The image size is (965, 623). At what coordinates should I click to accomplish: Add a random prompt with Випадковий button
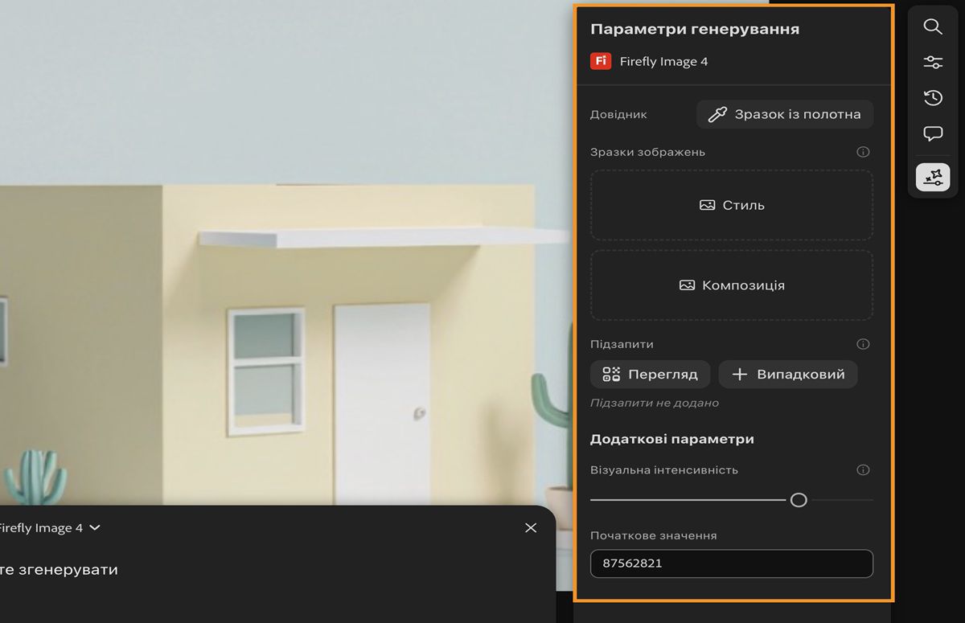tap(787, 374)
